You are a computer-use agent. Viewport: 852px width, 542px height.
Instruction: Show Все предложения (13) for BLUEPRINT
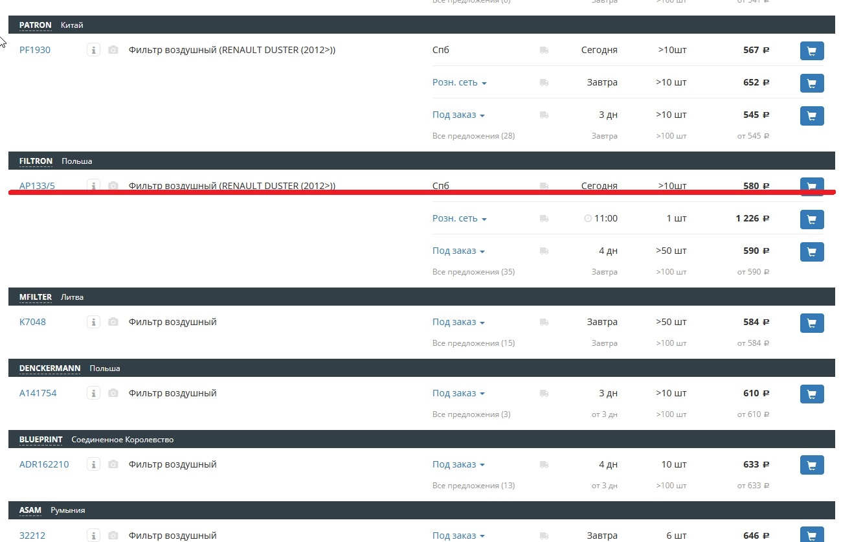(473, 486)
